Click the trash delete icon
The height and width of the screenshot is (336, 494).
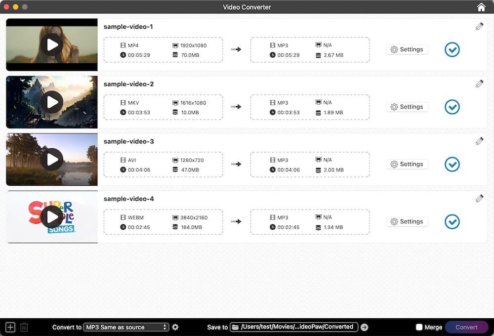[x=24, y=327]
